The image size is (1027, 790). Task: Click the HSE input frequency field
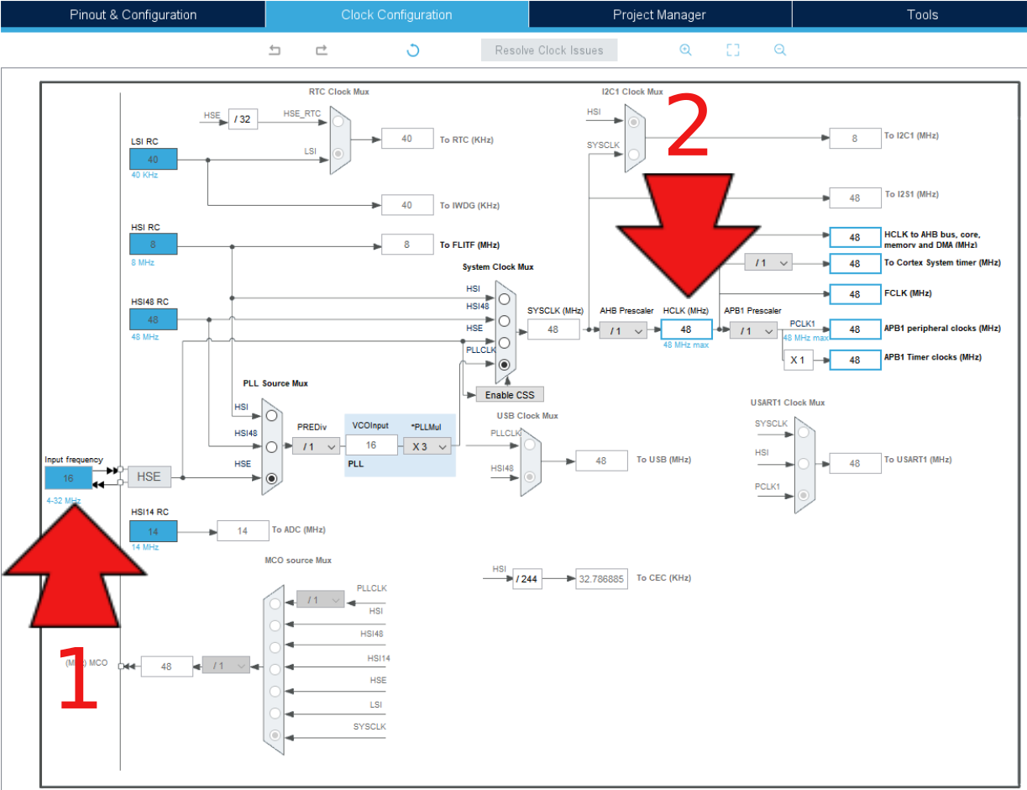click(69, 477)
